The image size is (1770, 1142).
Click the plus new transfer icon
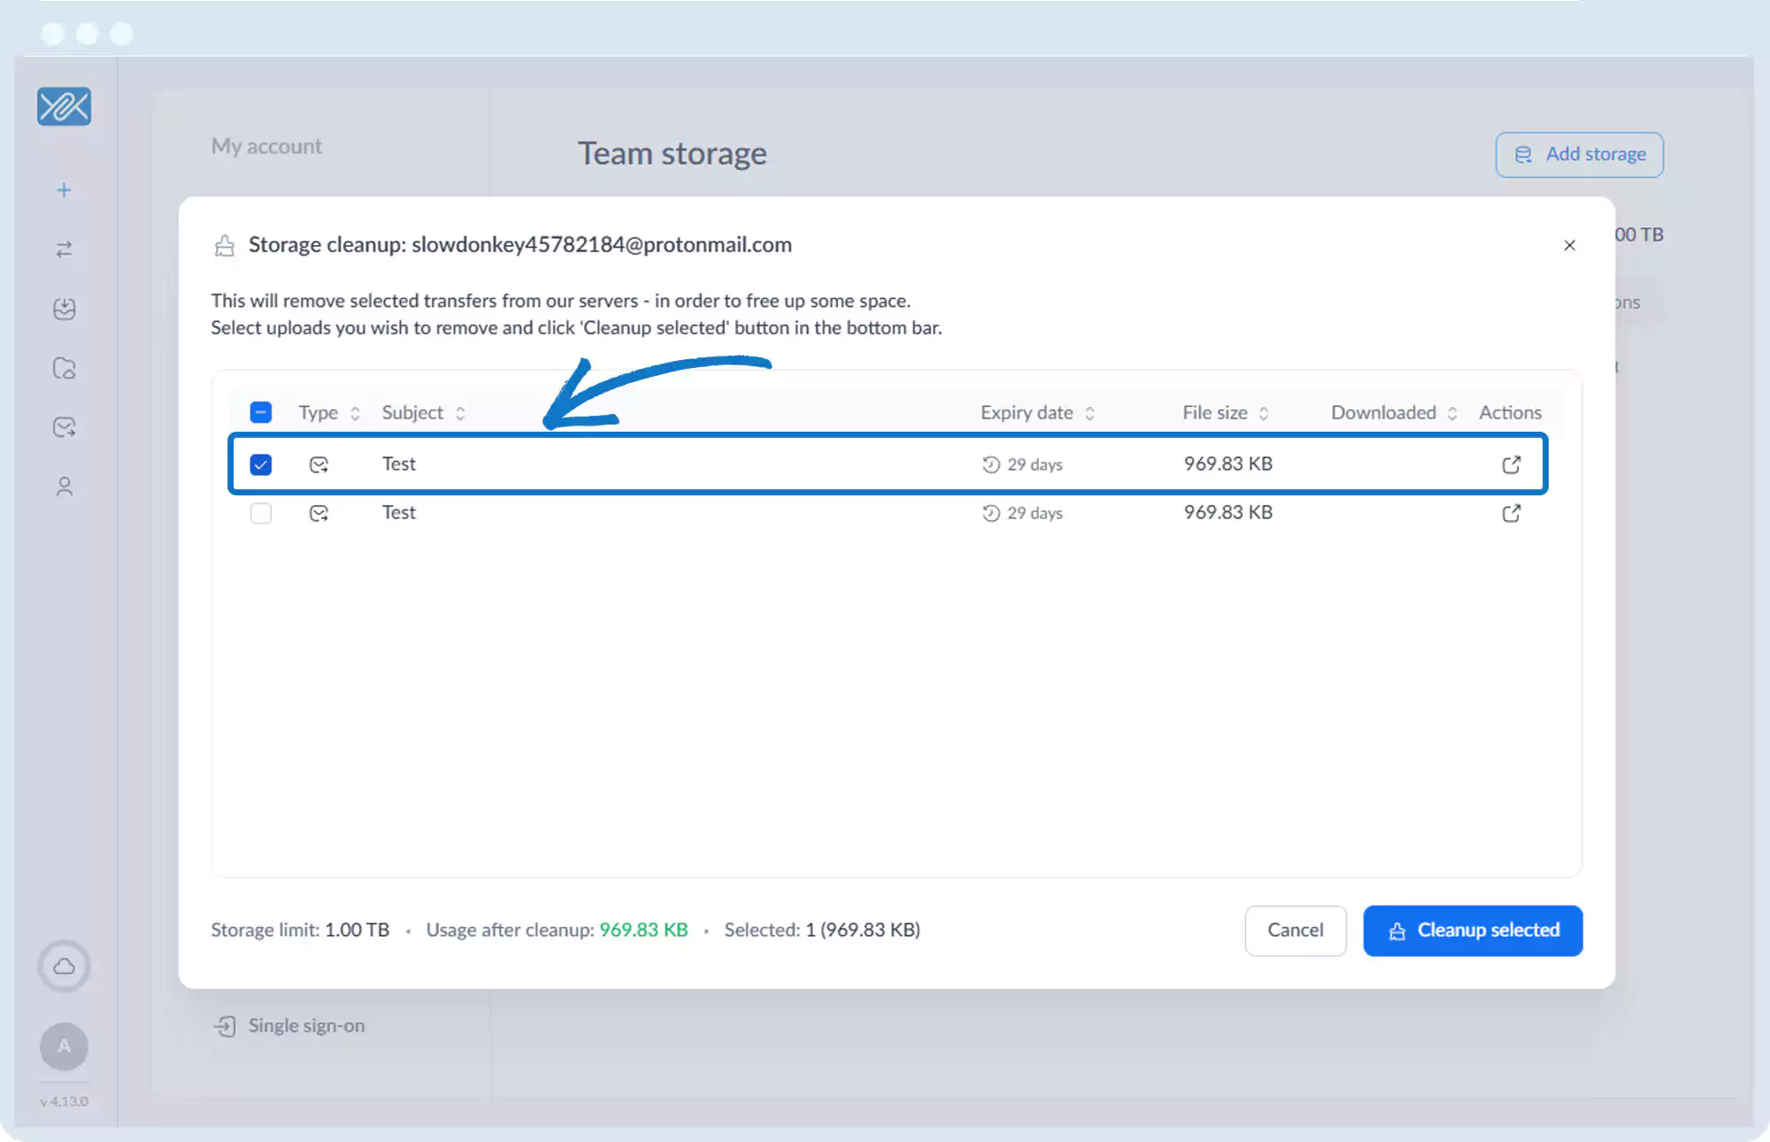point(64,190)
